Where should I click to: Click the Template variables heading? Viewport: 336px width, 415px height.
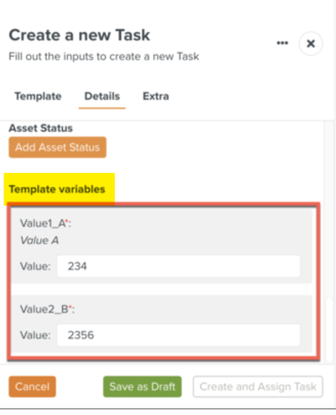(x=57, y=189)
